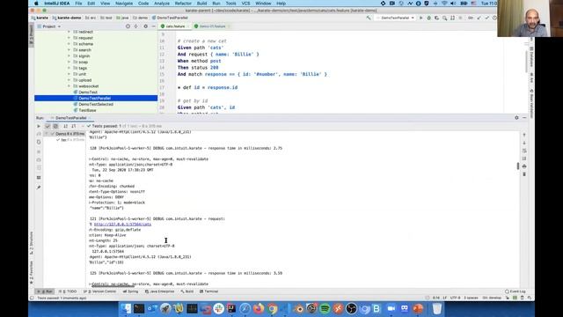Toggle show passed tests in Run panel
Screen dimensions: 563x317
tap(48, 126)
